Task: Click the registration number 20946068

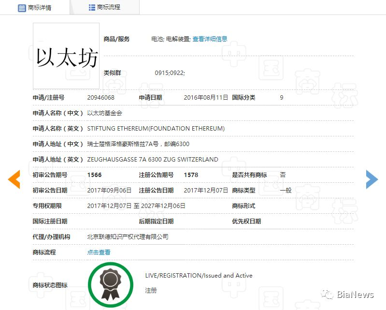Action: (x=100, y=98)
